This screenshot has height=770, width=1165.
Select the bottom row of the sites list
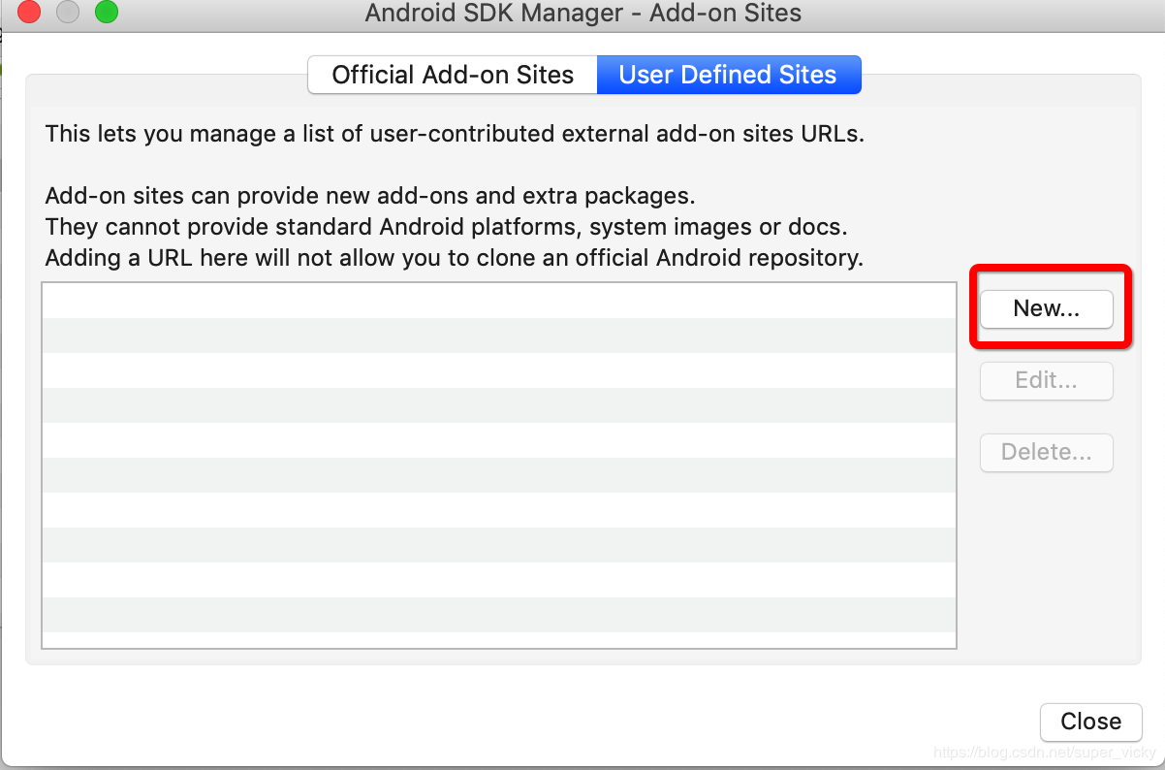click(499, 640)
